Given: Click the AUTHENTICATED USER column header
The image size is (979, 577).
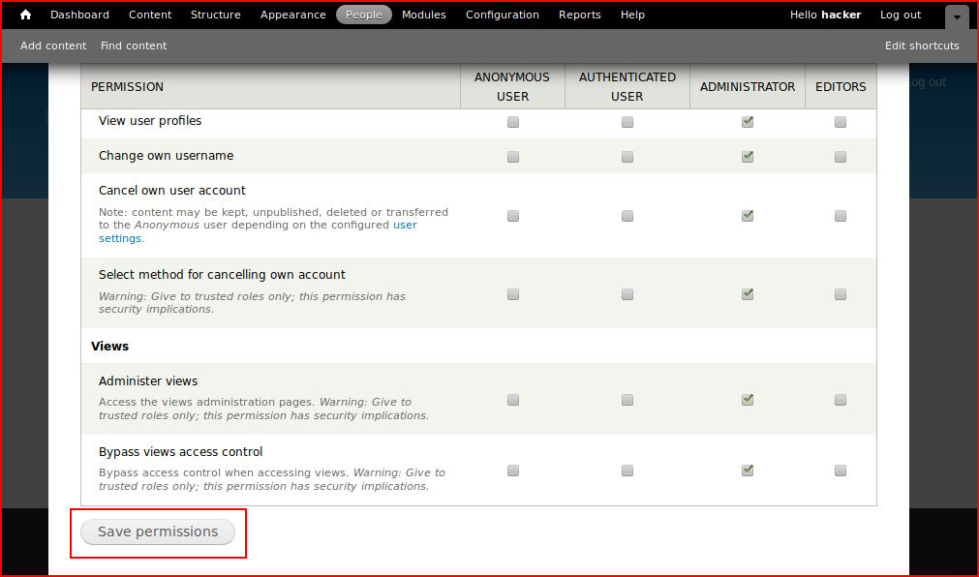Looking at the screenshot, I should pos(627,87).
